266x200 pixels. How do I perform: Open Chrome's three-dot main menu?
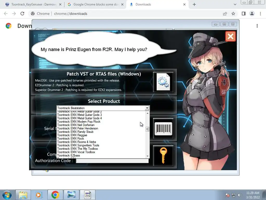click(x=260, y=14)
